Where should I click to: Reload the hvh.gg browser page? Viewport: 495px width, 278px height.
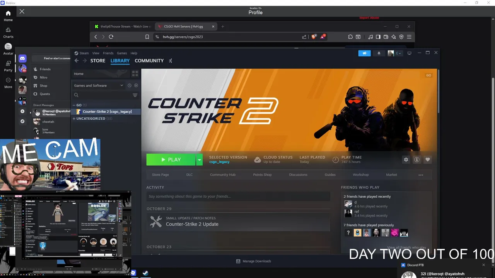click(111, 37)
